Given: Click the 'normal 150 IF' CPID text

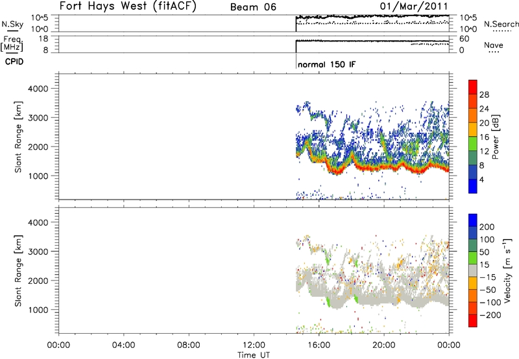Looking at the screenshot, I should coord(327,64).
